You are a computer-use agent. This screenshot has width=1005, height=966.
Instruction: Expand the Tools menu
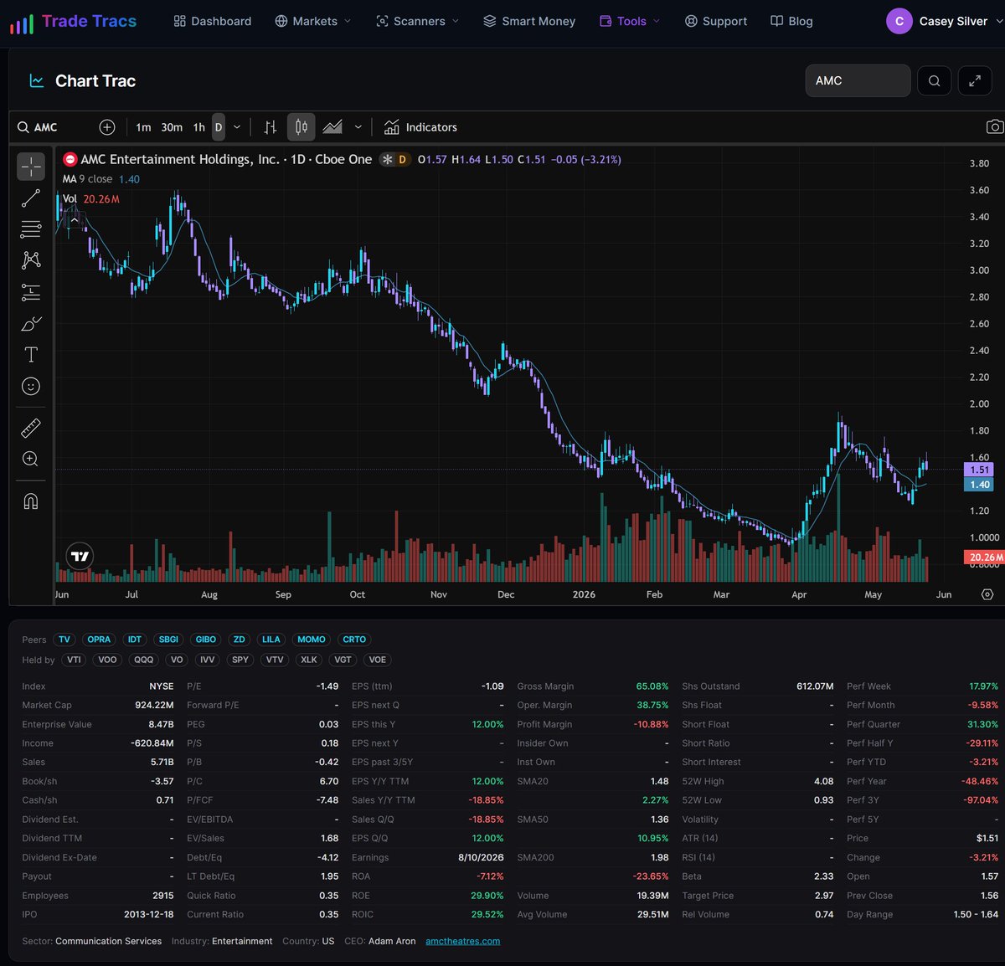[x=630, y=21]
